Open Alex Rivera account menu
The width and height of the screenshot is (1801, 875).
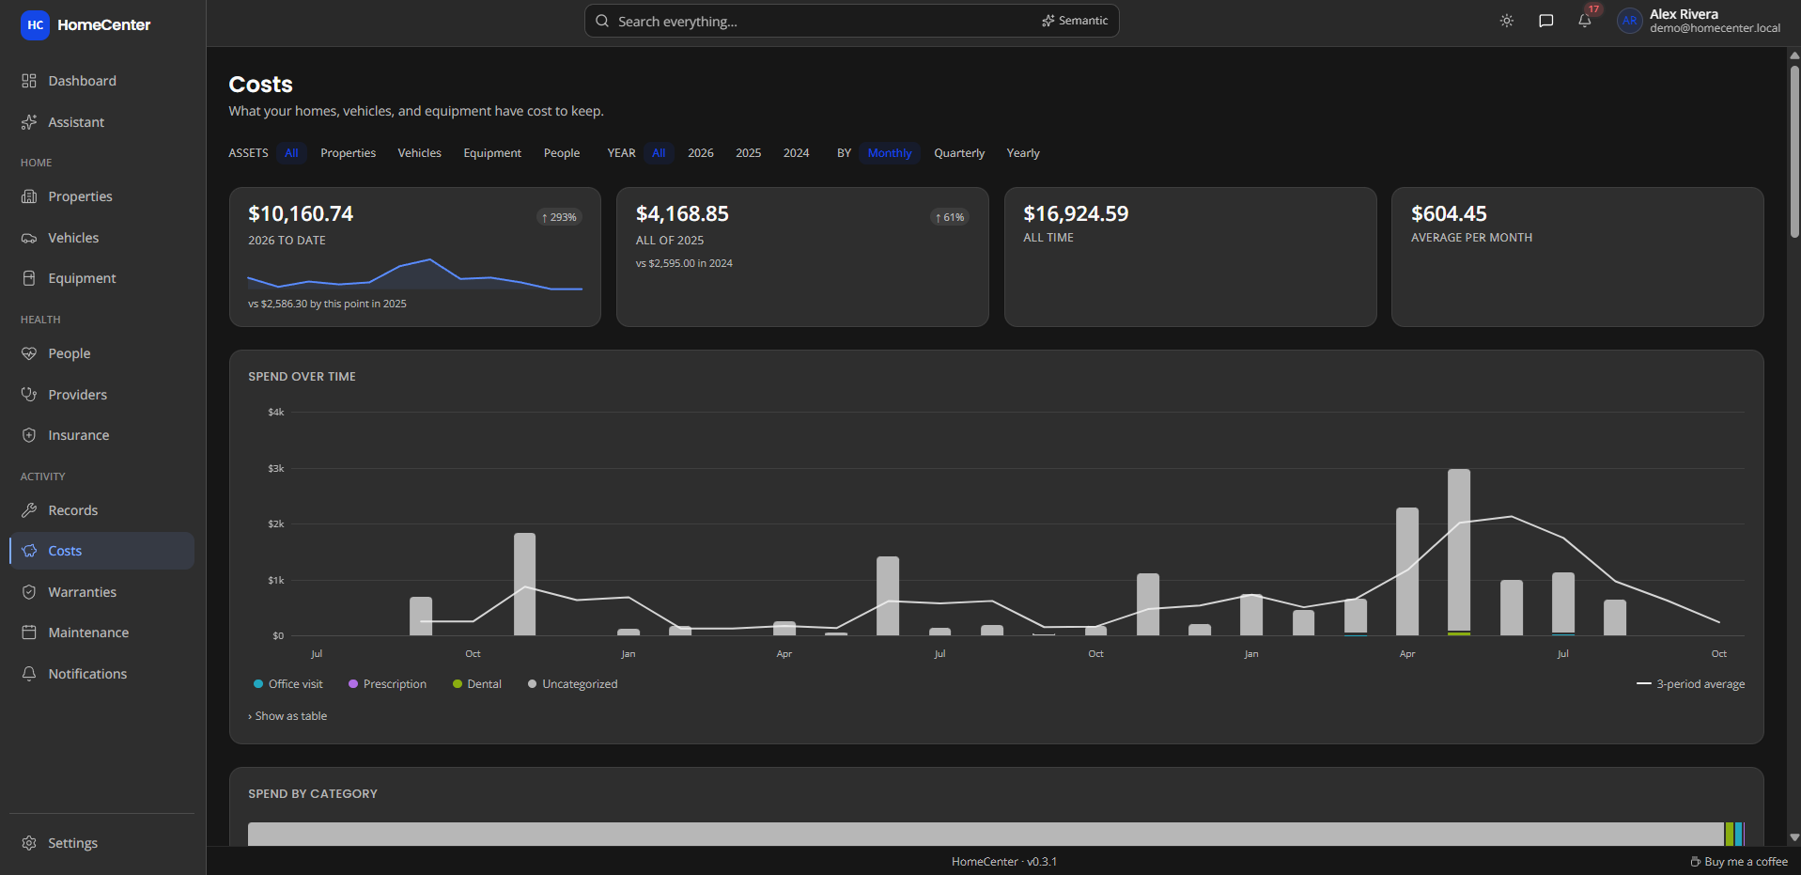(x=1700, y=21)
